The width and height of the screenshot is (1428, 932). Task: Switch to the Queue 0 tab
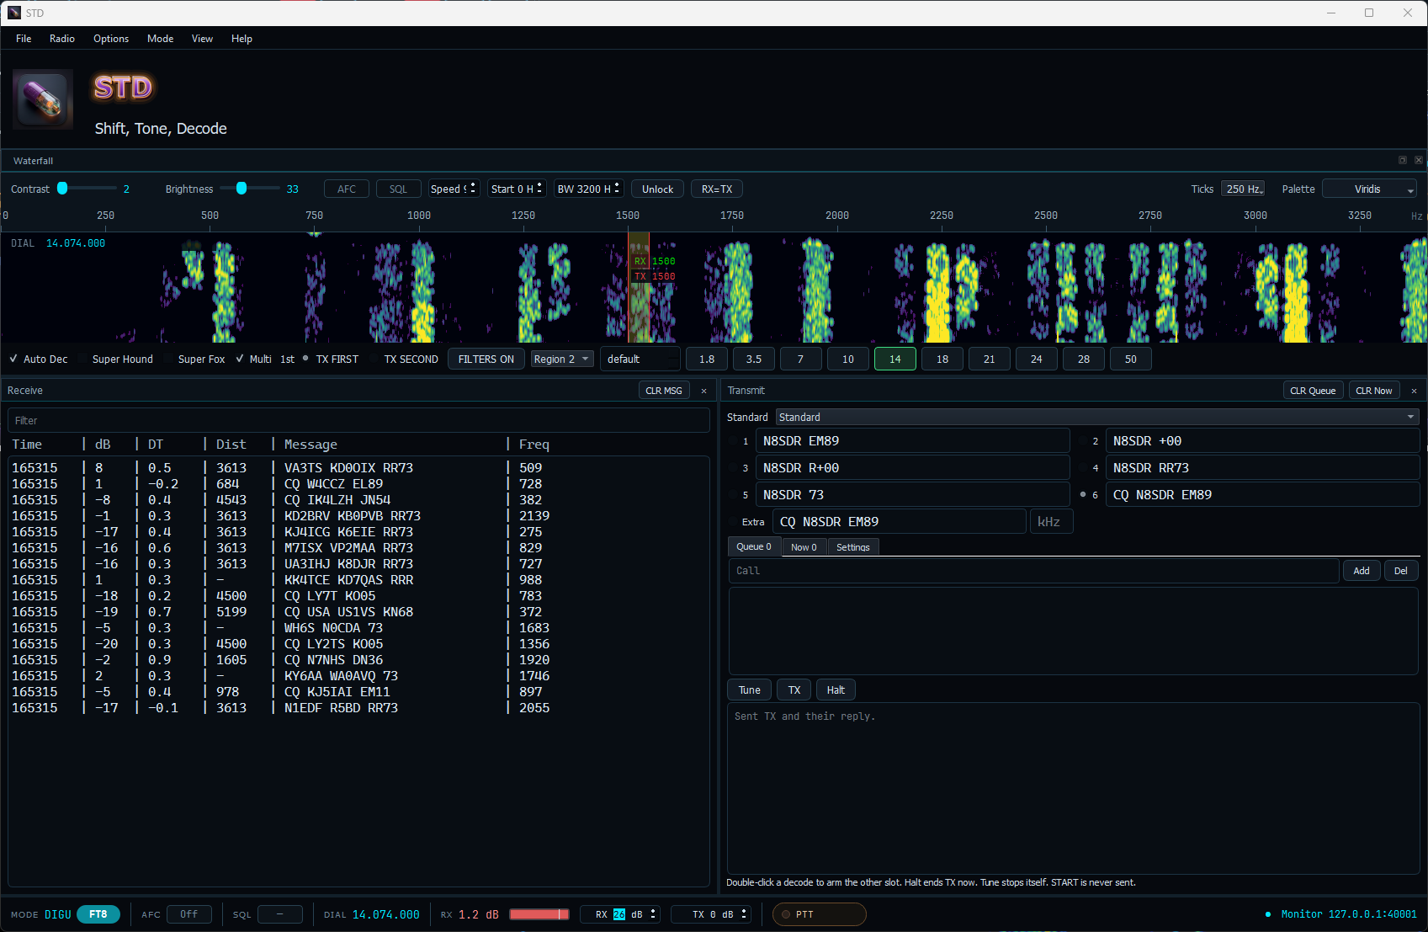tap(754, 546)
